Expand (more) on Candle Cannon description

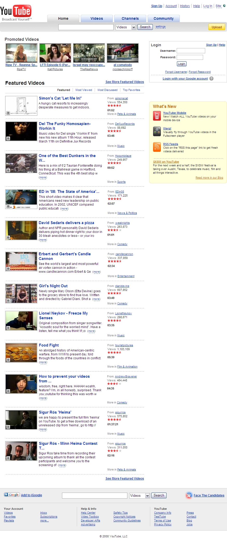(97, 272)
